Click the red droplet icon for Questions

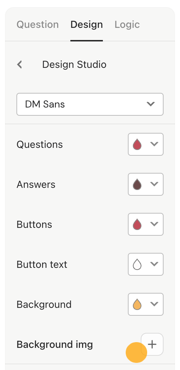point(137,144)
